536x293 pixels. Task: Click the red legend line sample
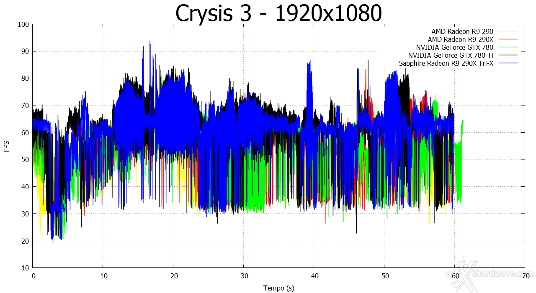click(x=508, y=39)
